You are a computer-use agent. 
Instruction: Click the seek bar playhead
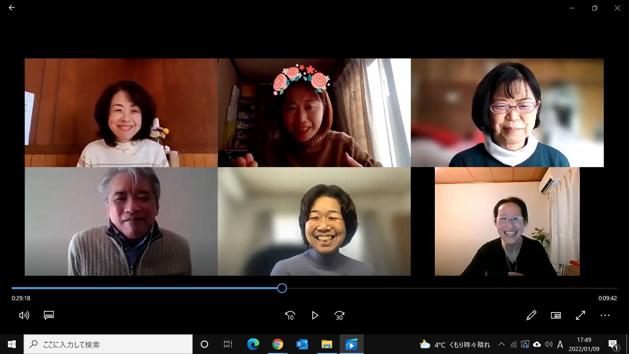click(282, 288)
